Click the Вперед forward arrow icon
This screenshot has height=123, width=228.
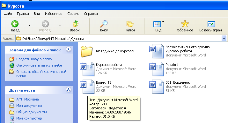pyautogui.click(x=45, y=24)
